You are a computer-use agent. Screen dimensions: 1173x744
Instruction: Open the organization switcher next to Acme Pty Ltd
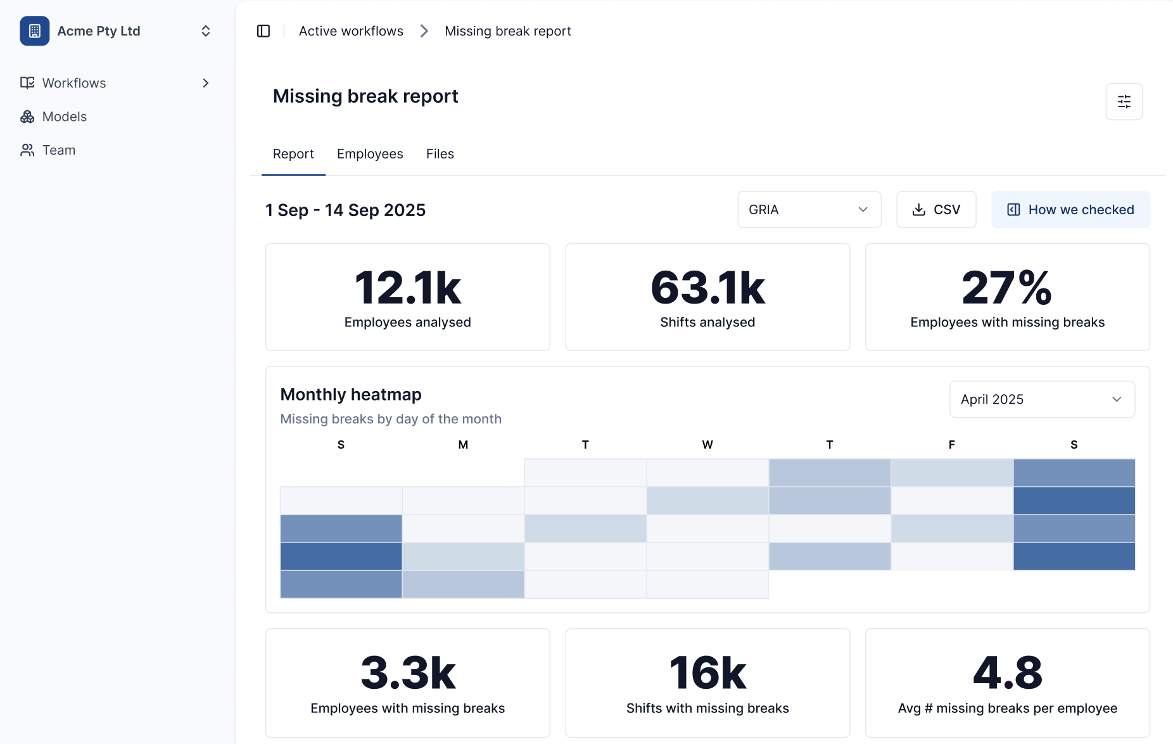coord(205,30)
